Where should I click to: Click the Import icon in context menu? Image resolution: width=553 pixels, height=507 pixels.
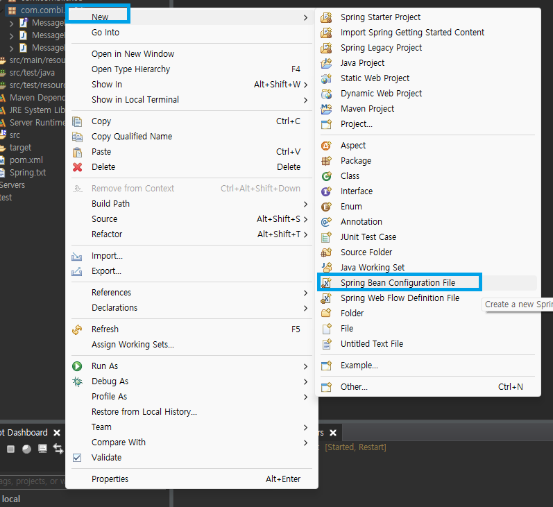(77, 256)
